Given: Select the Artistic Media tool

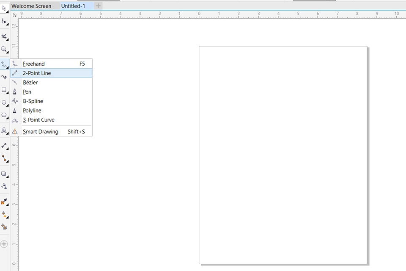Looking at the screenshot, I should (x=4, y=77).
